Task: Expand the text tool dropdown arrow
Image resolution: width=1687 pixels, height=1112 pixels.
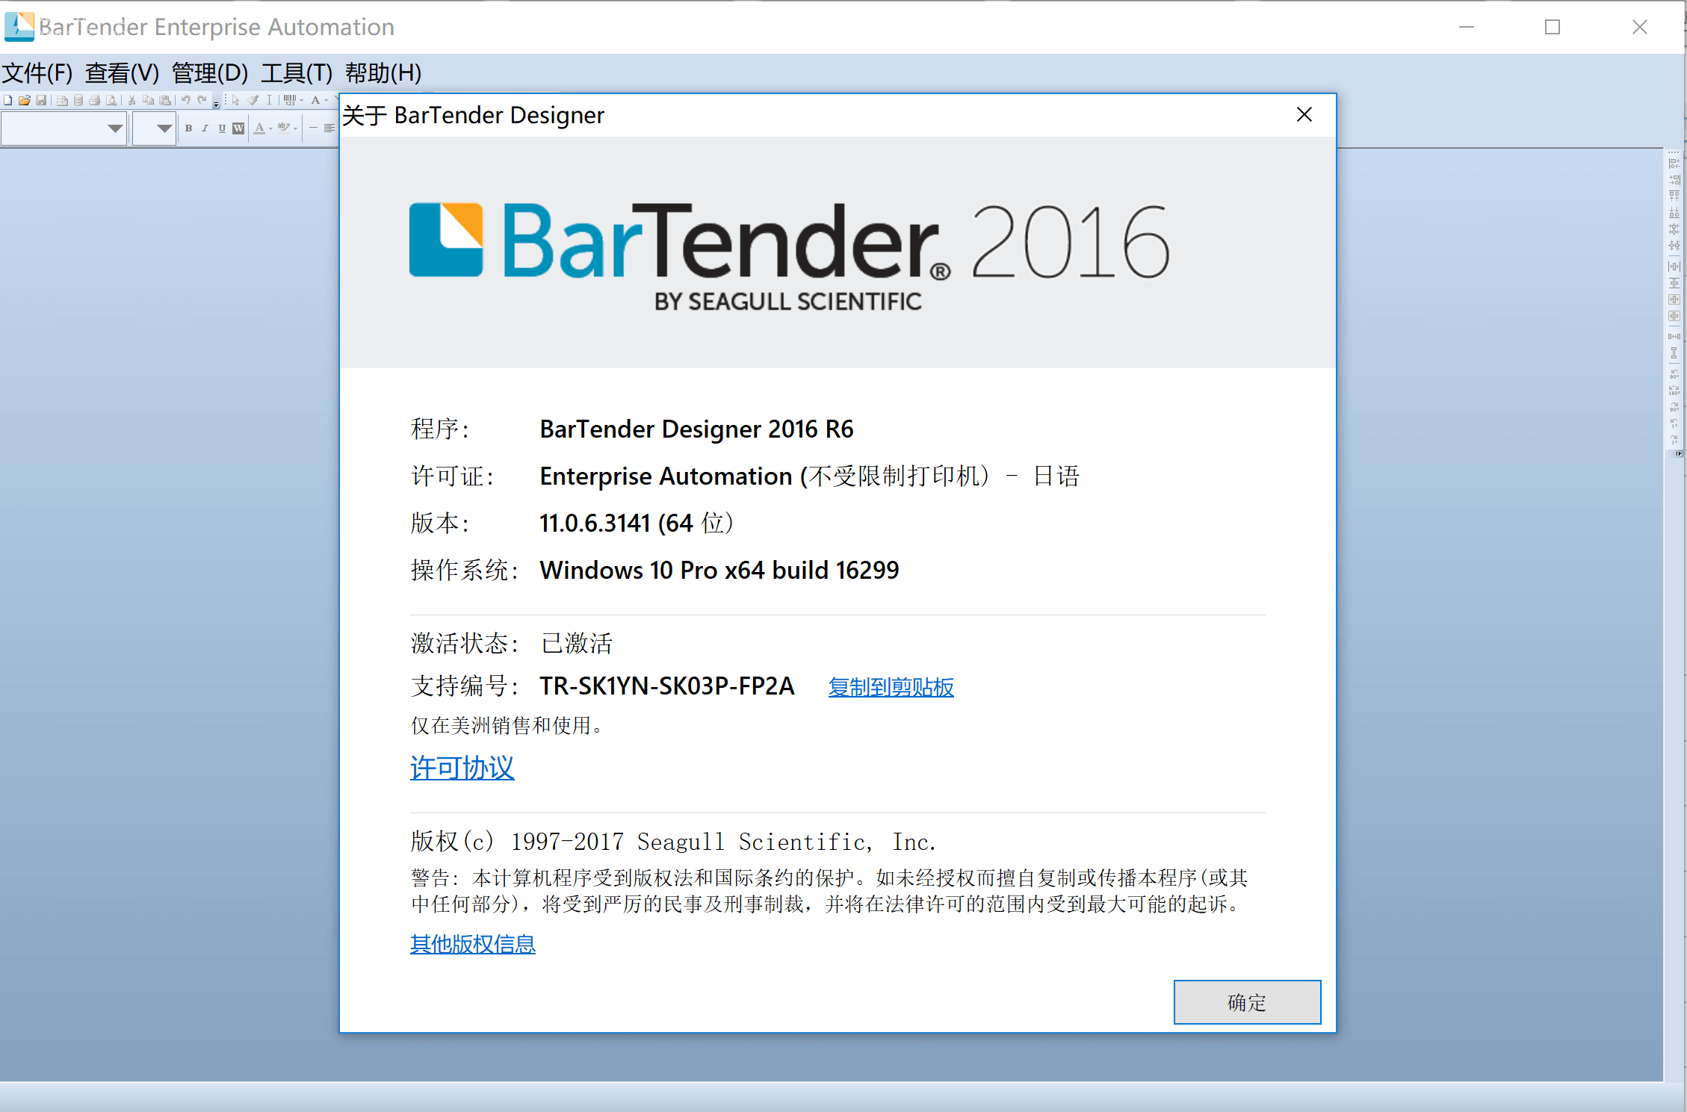Action: pos(326,100)
